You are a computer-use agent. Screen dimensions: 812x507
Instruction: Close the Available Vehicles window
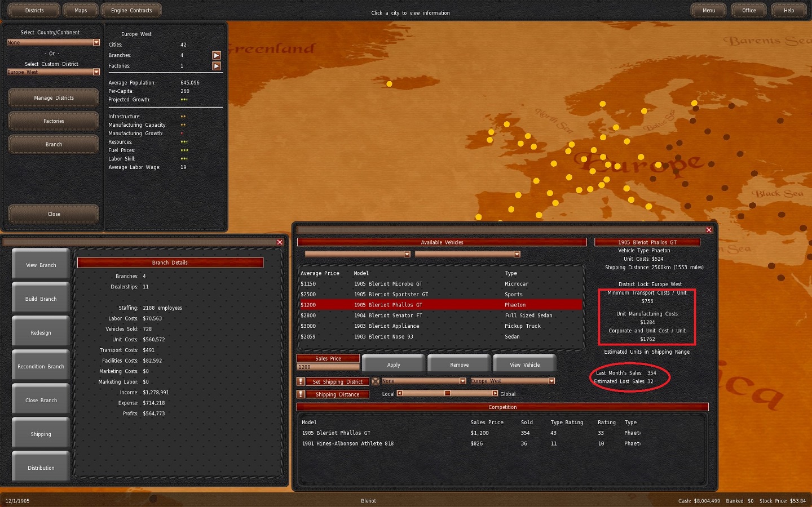[x=709, y=230]
